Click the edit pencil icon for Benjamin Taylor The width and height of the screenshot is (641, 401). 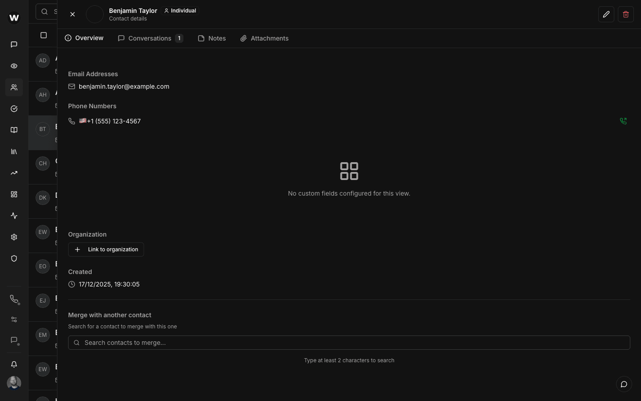click(606, 14)
